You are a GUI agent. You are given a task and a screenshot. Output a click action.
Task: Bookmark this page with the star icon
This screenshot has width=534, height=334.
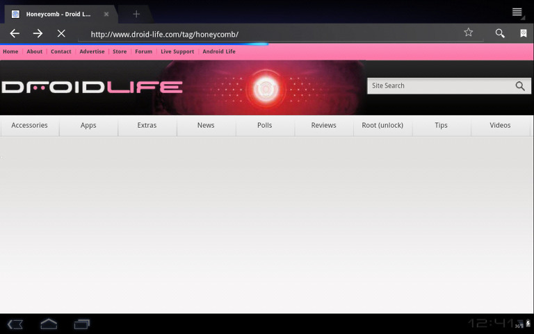pyautogui.click(x=469, y=33)
